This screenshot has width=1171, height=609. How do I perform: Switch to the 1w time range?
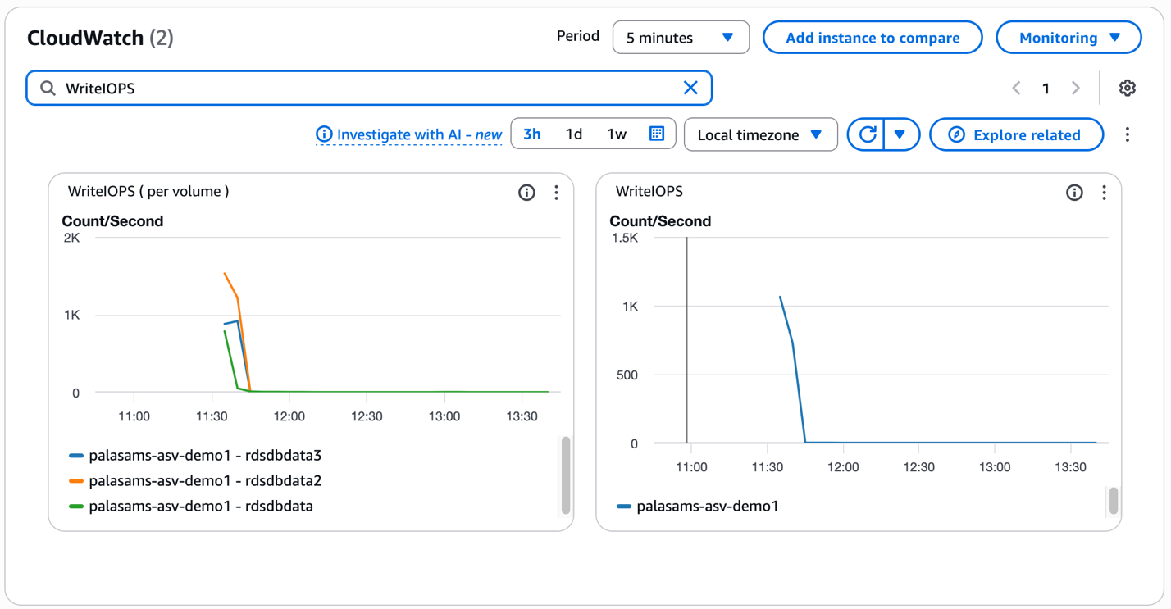click(x=617, y=134)
